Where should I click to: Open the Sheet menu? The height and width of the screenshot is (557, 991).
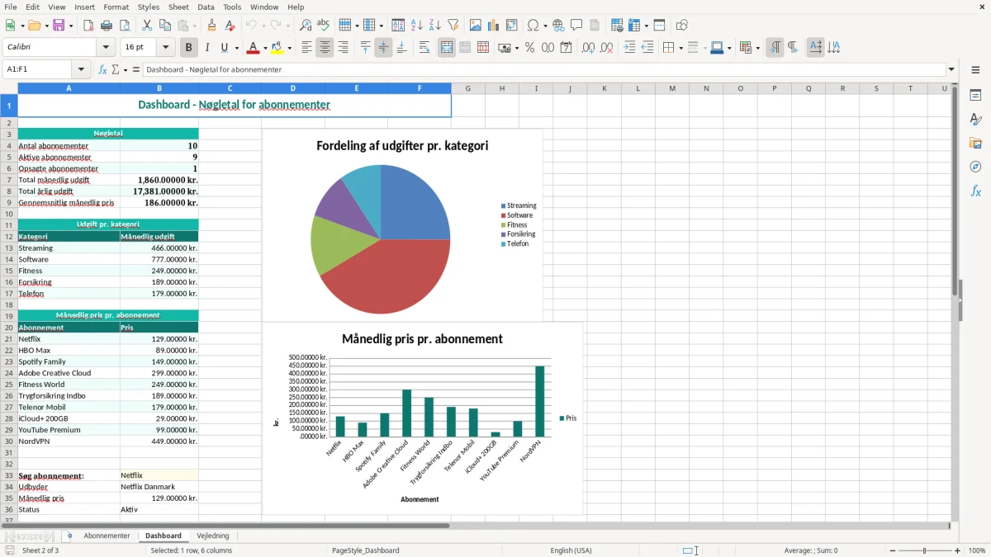(x=178, y=7)
